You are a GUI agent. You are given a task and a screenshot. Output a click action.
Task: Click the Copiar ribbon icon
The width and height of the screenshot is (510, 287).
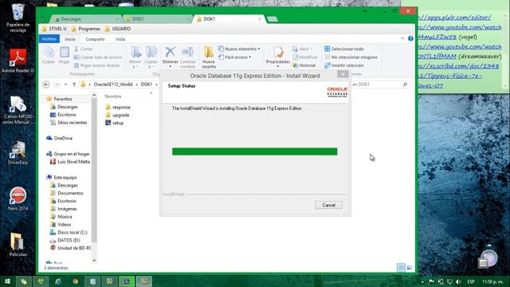click(x=49, y=55)
